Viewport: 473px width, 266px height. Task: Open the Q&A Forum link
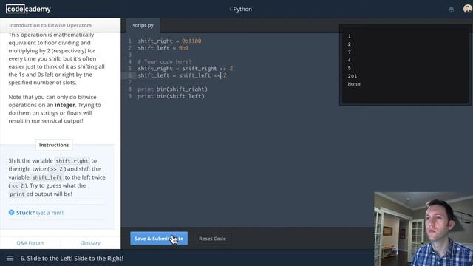30,243
